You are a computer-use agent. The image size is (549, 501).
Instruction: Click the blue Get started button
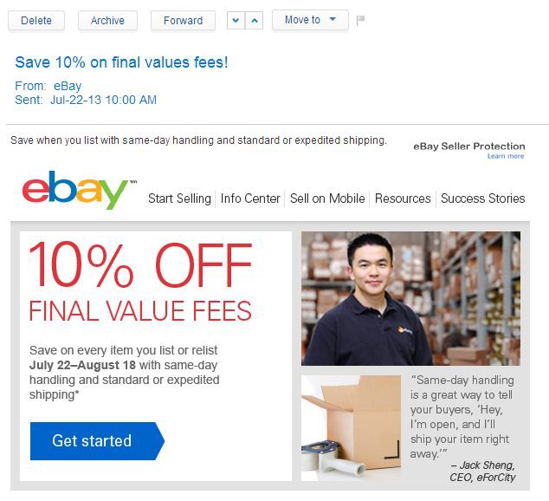(97, 440)
